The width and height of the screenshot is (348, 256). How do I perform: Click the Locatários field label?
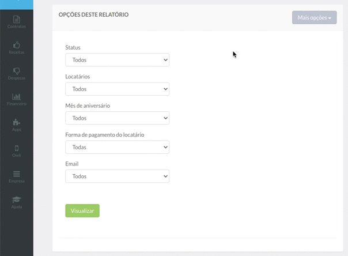click(x=77, y=77)
